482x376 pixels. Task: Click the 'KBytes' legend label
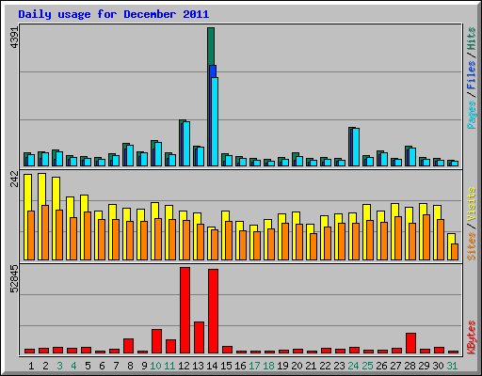[472, 337]
